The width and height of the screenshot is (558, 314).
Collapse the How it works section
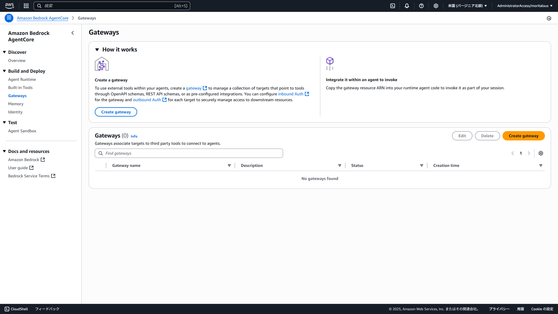pos(97,50)
